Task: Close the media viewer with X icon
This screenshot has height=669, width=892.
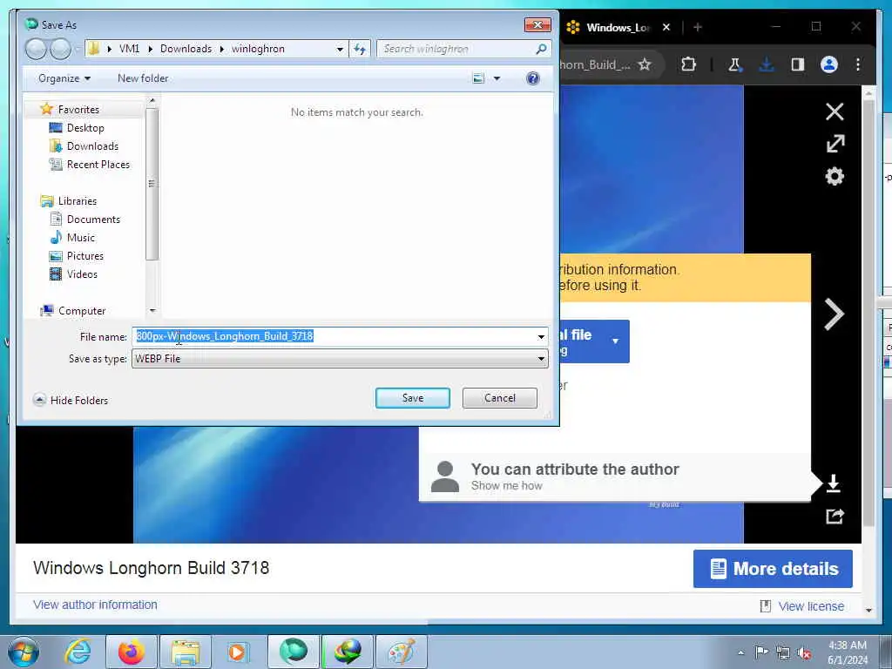Action: (x=835, y=111)
